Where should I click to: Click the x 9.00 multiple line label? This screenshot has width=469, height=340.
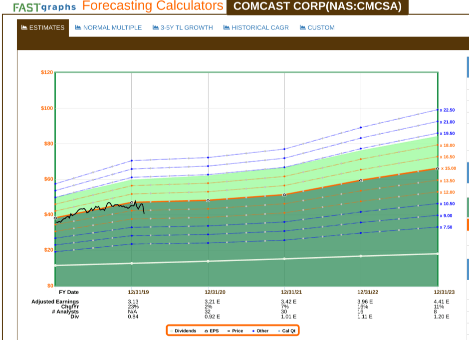click(446, 216)
